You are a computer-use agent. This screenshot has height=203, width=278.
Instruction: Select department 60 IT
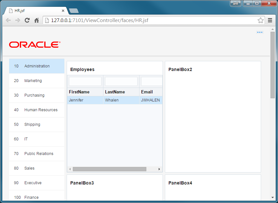coord(37,139)
